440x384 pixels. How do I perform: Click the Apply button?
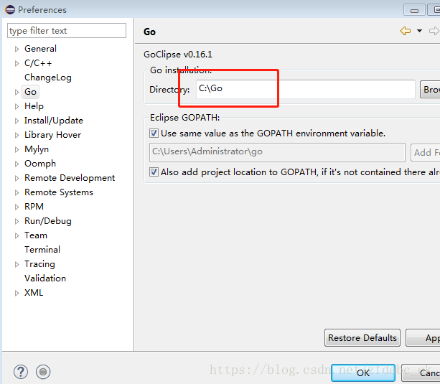pos(423,337)
